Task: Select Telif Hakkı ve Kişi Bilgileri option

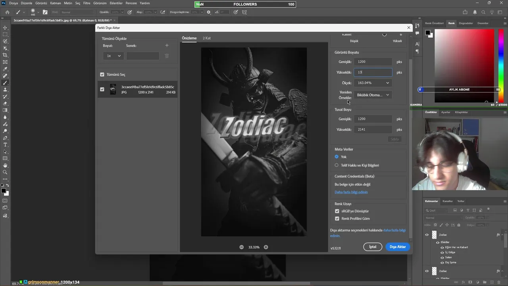Action: click(x=337, y=165)
